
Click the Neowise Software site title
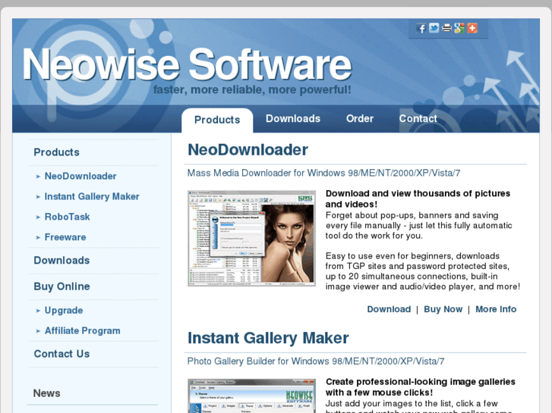click(x=187, y=64)
